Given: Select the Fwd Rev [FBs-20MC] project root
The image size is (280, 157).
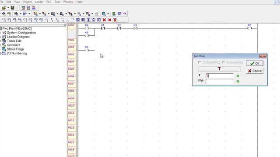Looking at the screenshot, I should click(x=17, y=28).
